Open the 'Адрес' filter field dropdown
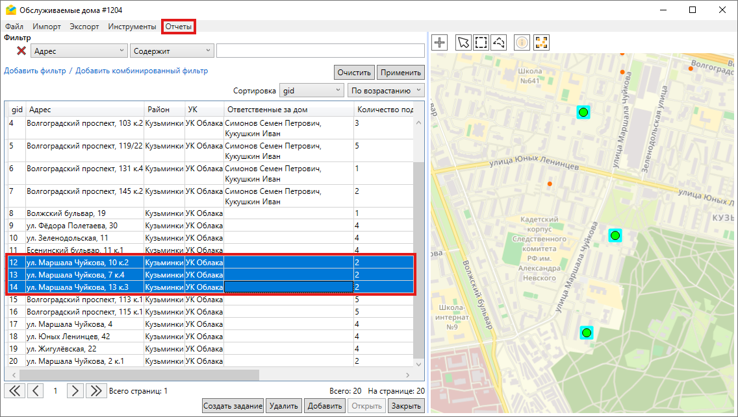Viewport: 738px width, 417px height. point(79,51)
